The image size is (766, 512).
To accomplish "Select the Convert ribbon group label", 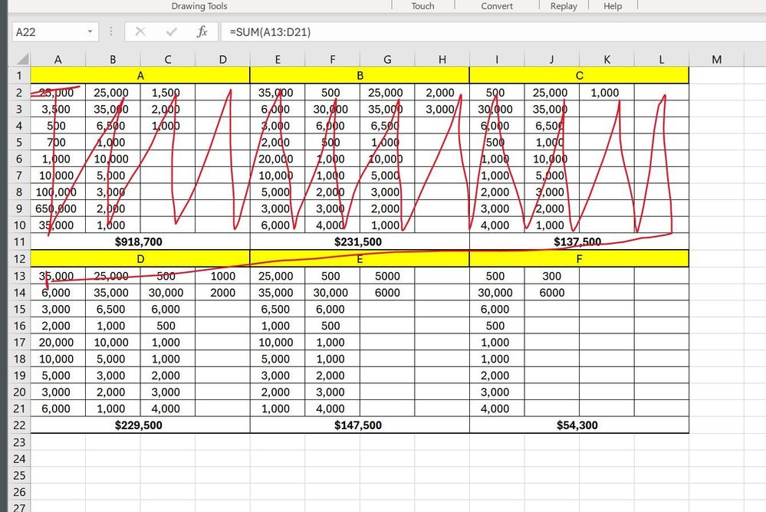I will [497, 6].
